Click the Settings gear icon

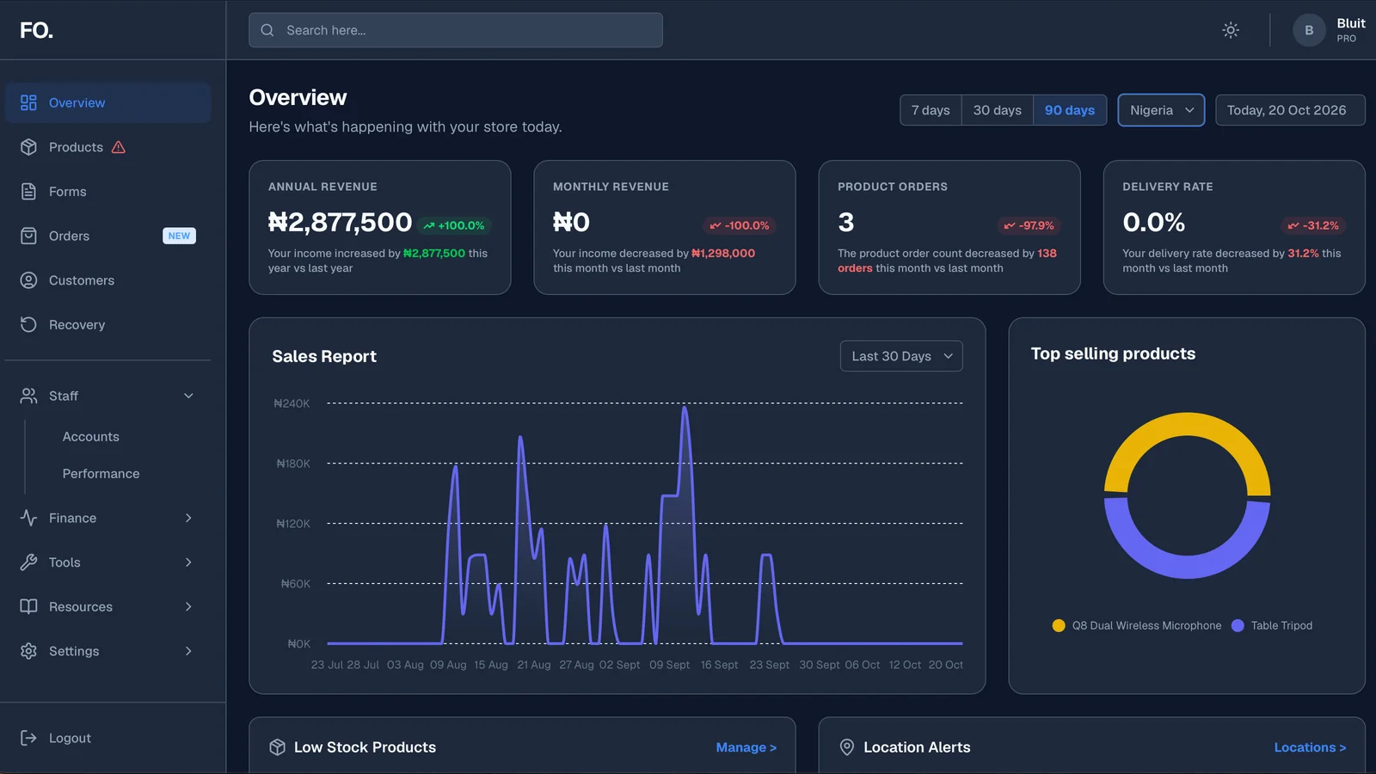pyautogui.click(x=28, y=651)
